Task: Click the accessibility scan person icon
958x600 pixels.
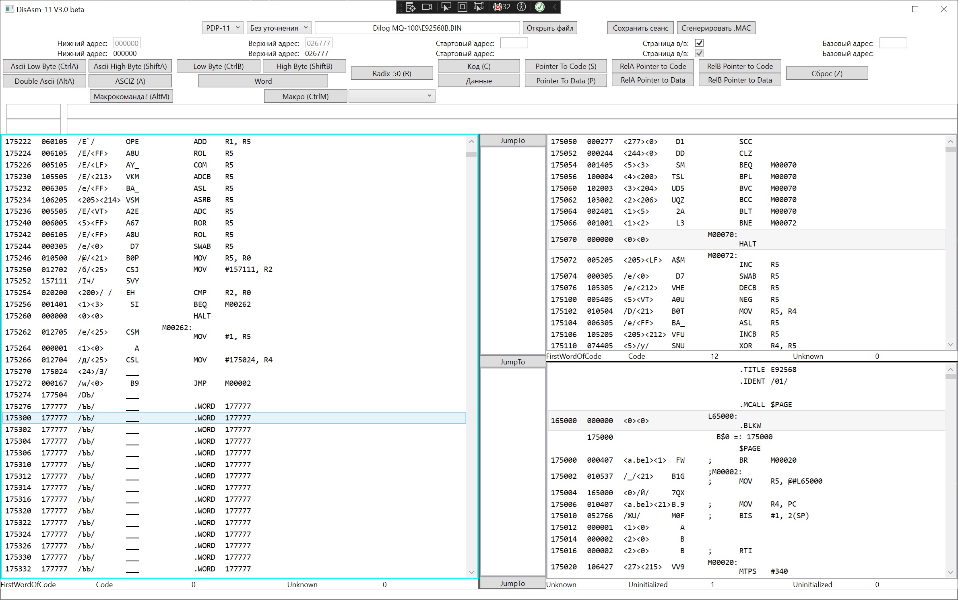Action: tap(521, 7)
